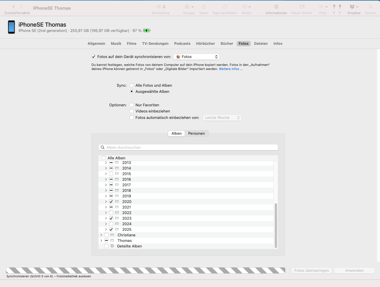The width and height of the screenshot is (380, 287).
Task: Expand the 2013 folder
Action: [106, 163]
